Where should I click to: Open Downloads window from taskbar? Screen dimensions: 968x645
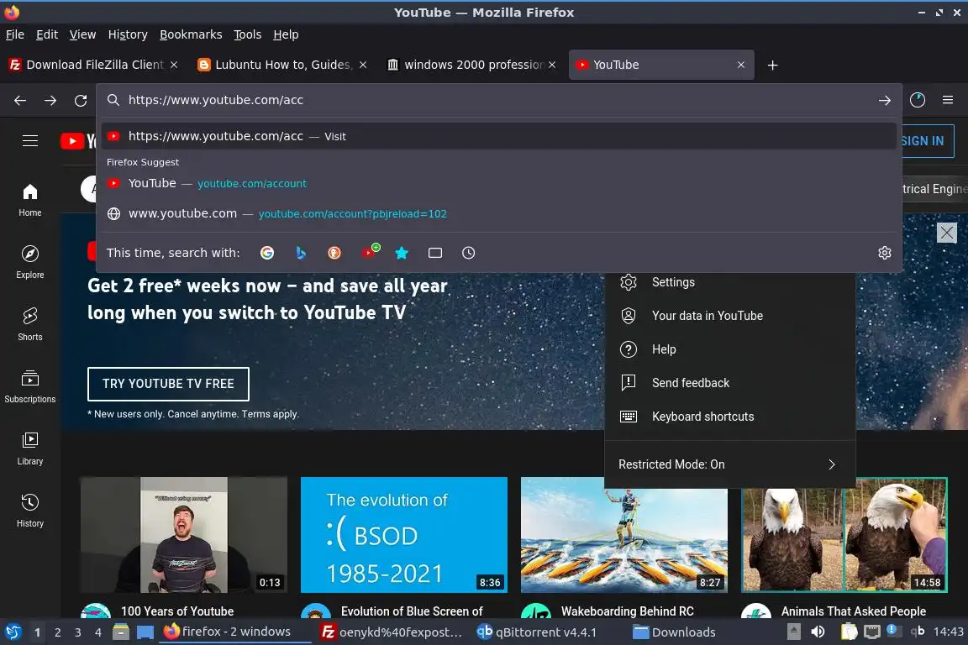[x=674, y=632]
